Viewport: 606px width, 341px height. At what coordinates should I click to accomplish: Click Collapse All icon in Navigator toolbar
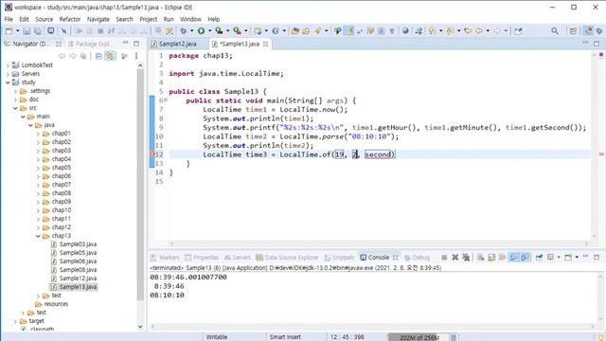(x=98, y=56)
